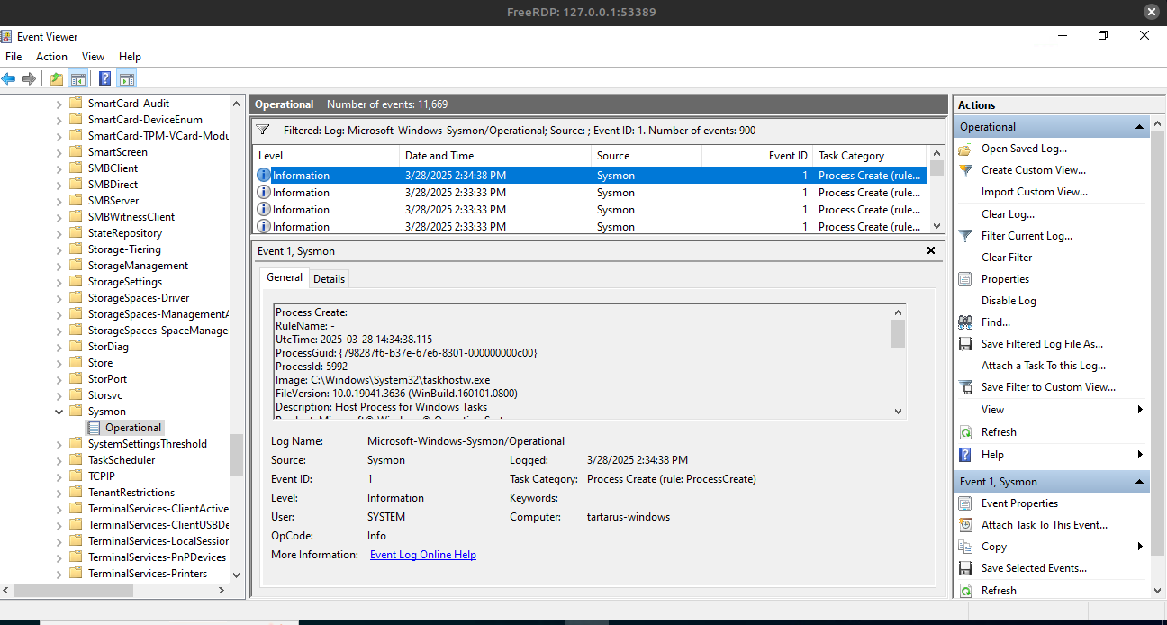1167x625 pixels.
Task: Open Event Properties in the Actions pane
Action: (1019, 503)
